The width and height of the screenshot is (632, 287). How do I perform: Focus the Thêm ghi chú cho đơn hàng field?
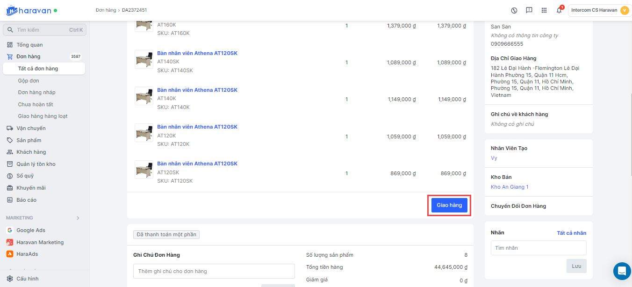click(214, 271)
